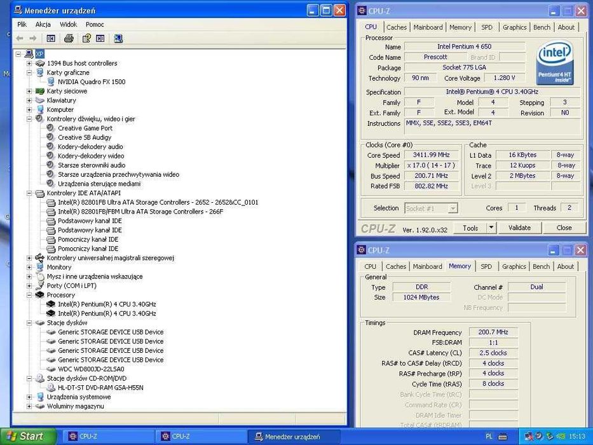Click the DRAM Frequency value 200.7 MHz

(493, 332)
